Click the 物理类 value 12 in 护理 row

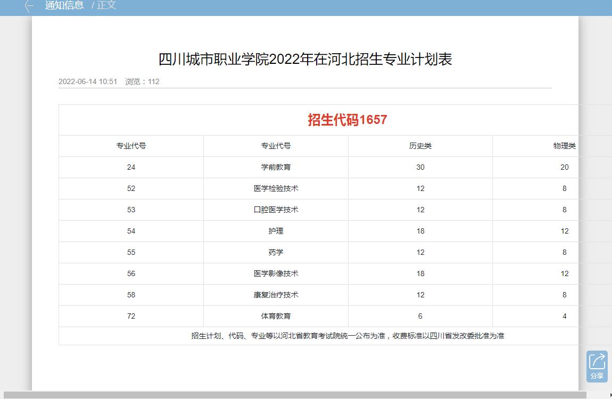click(565, 231)
